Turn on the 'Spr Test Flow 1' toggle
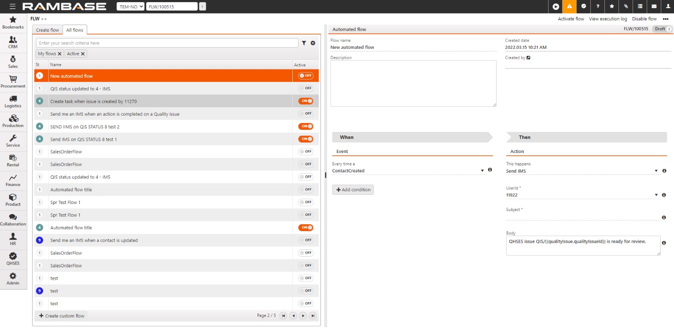 click(x=306, y=202)
